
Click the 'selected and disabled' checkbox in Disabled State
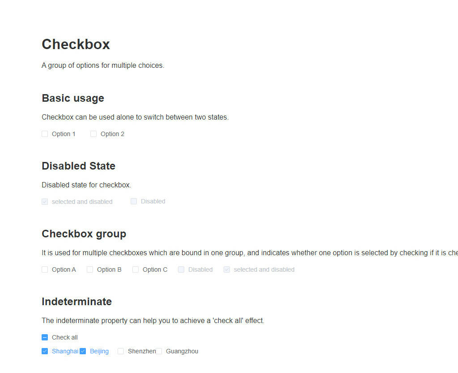[x=45, y=202]
